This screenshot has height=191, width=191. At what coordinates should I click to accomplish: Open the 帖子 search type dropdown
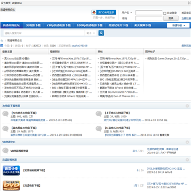click(x=91, y=33)
